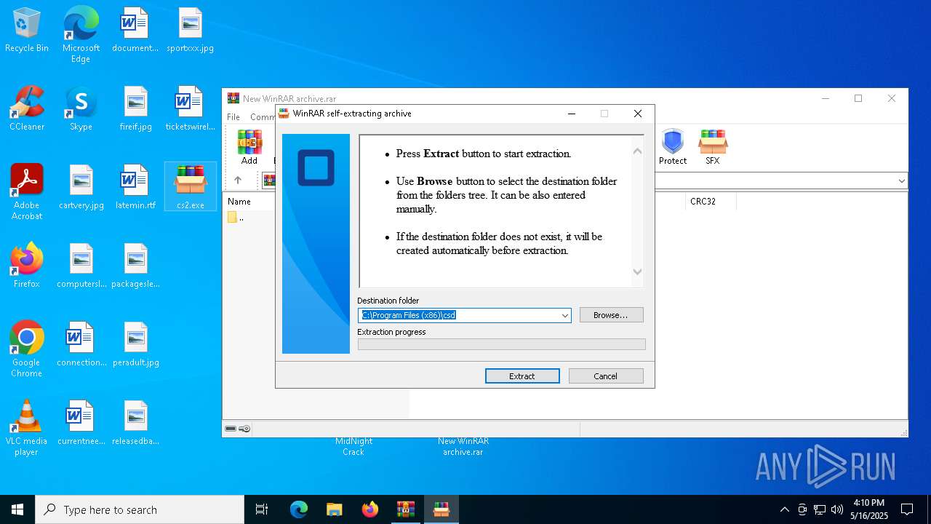Click scroll-down arrow in instructions text box
The height and width of the screenshot is (524, 931).
637,271
